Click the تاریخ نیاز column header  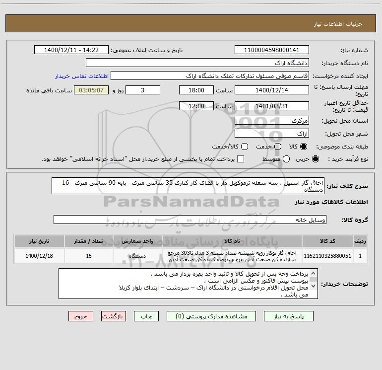[39, 241]
